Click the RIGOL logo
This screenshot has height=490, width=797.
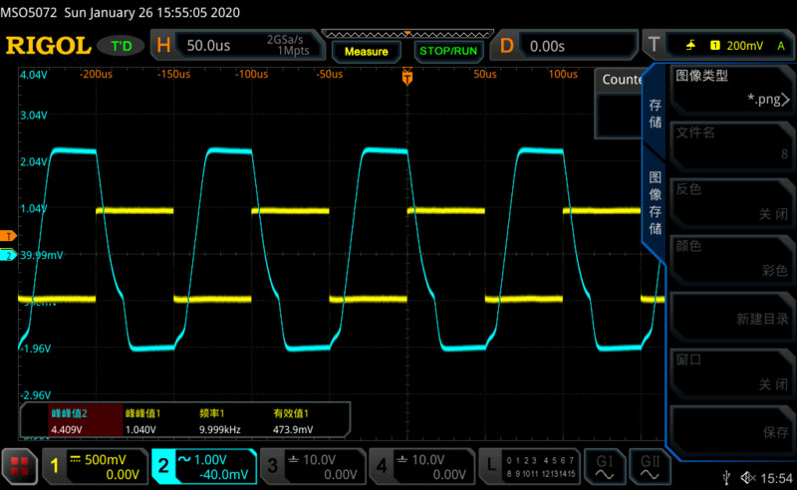coord(48,46)
